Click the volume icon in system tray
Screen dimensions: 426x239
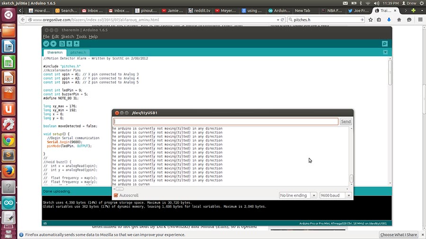(x=376, y=3)
